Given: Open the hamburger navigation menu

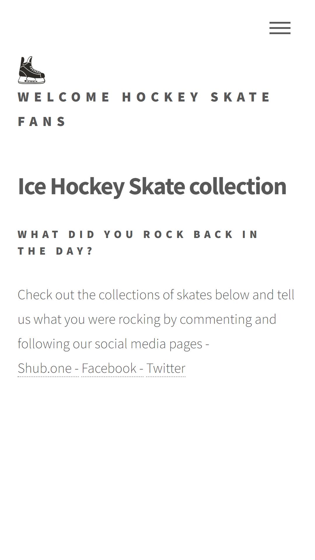Looking at the screenshot, I should (280, 28).
